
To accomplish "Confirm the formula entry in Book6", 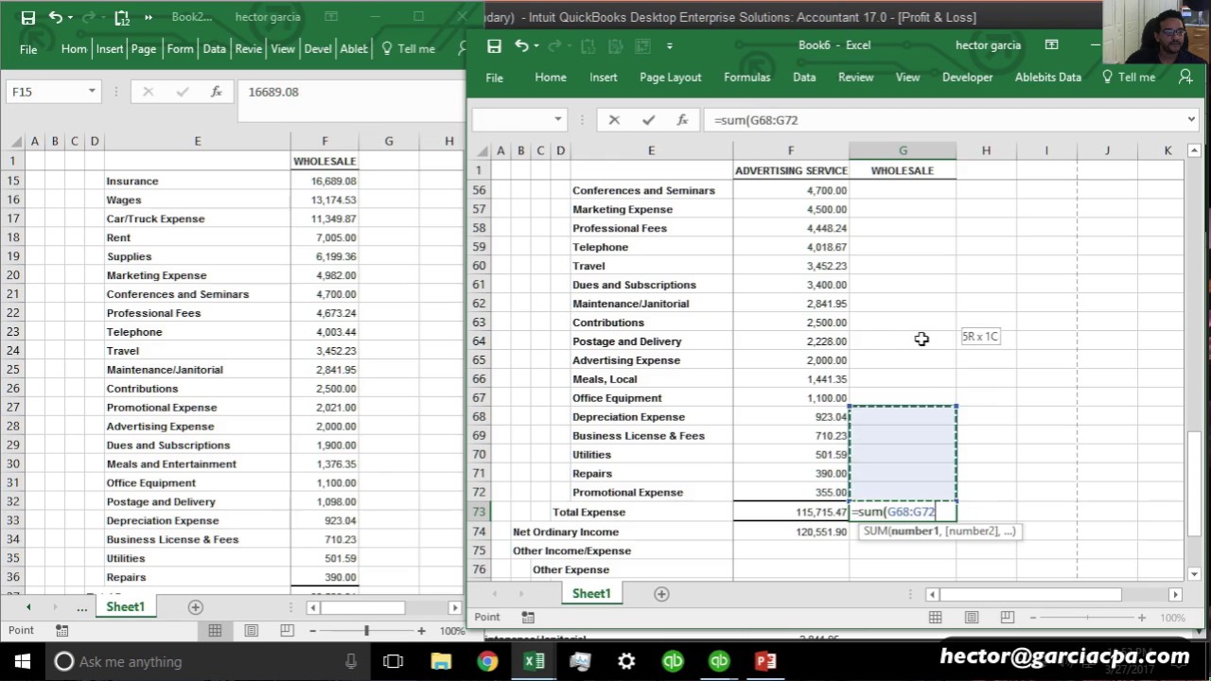I will [x=648, y=120].
